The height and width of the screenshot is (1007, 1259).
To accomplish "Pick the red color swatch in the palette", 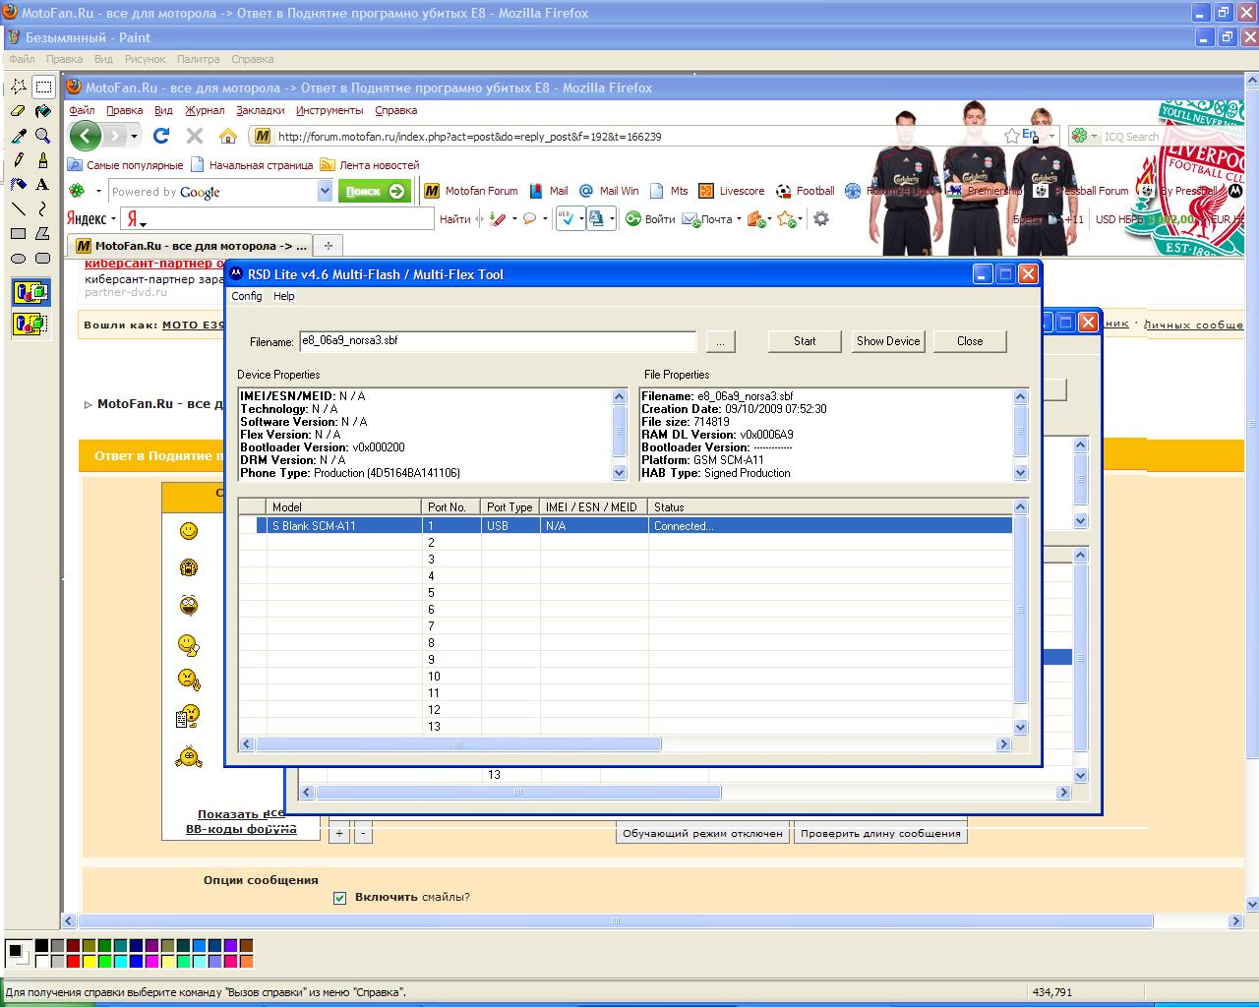I will click(74, 961).
